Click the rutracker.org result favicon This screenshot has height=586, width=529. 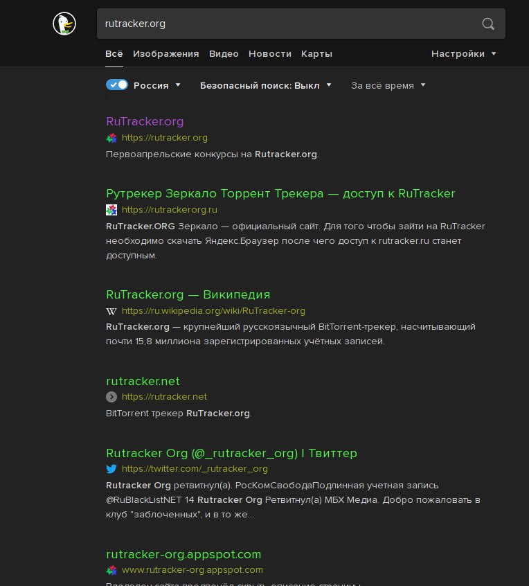click(111, 138)
